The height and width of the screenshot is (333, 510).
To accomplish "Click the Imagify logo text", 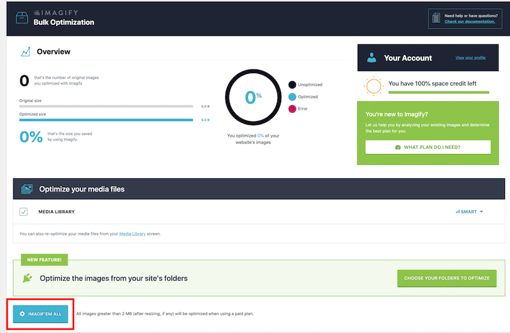I will 56,13.
